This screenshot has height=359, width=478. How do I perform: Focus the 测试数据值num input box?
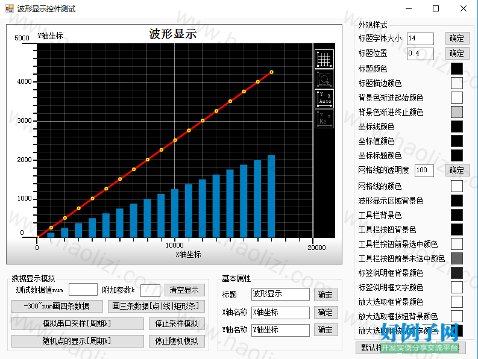tap(83, 290)
